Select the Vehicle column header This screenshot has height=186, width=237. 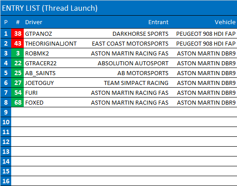coord(225,22)
